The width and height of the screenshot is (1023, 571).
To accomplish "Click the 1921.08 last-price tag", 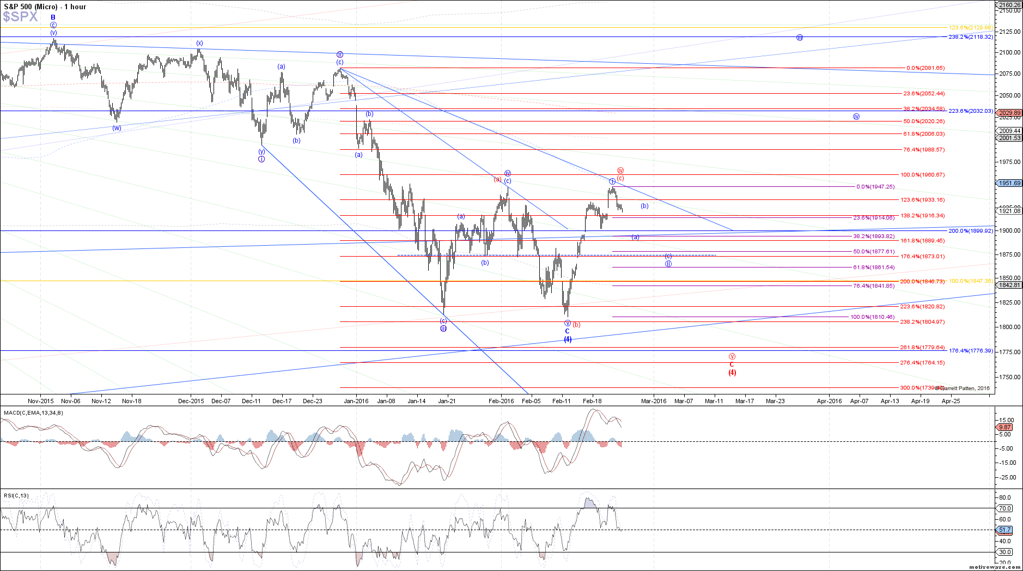I will (1009, 211).
